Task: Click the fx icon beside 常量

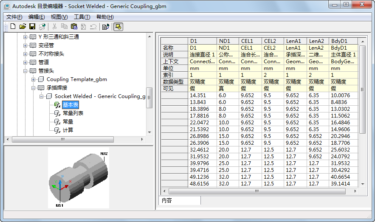Action: tap(57, 122)
